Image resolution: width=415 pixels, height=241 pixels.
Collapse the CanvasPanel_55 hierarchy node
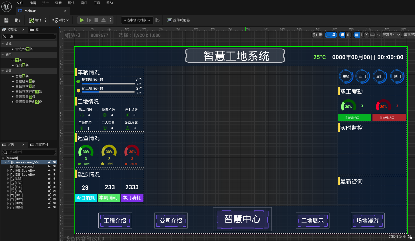click(6, 162)
